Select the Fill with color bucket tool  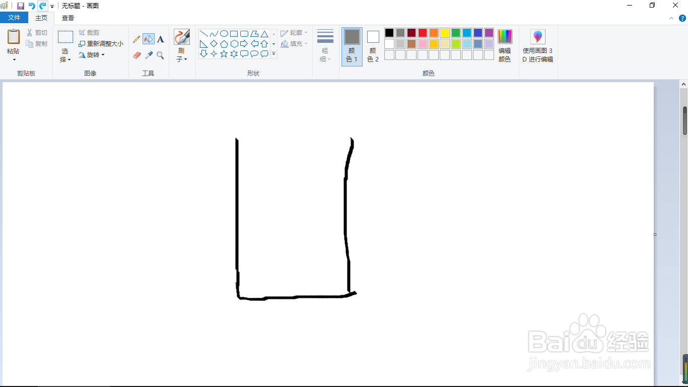tap(149, 39)
